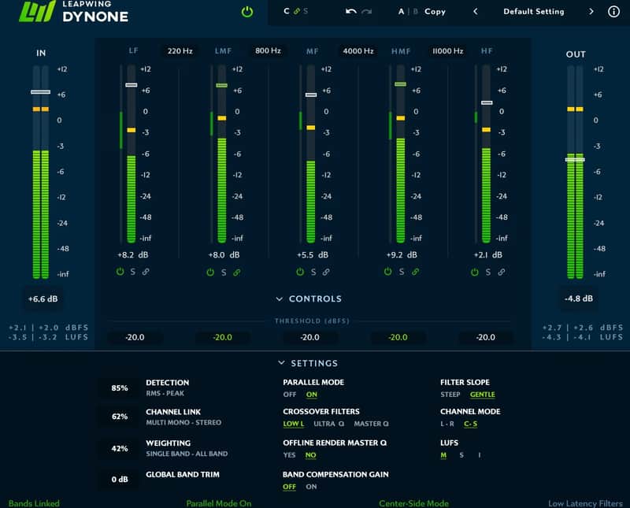Select the S channel tab

coord(306,11)
